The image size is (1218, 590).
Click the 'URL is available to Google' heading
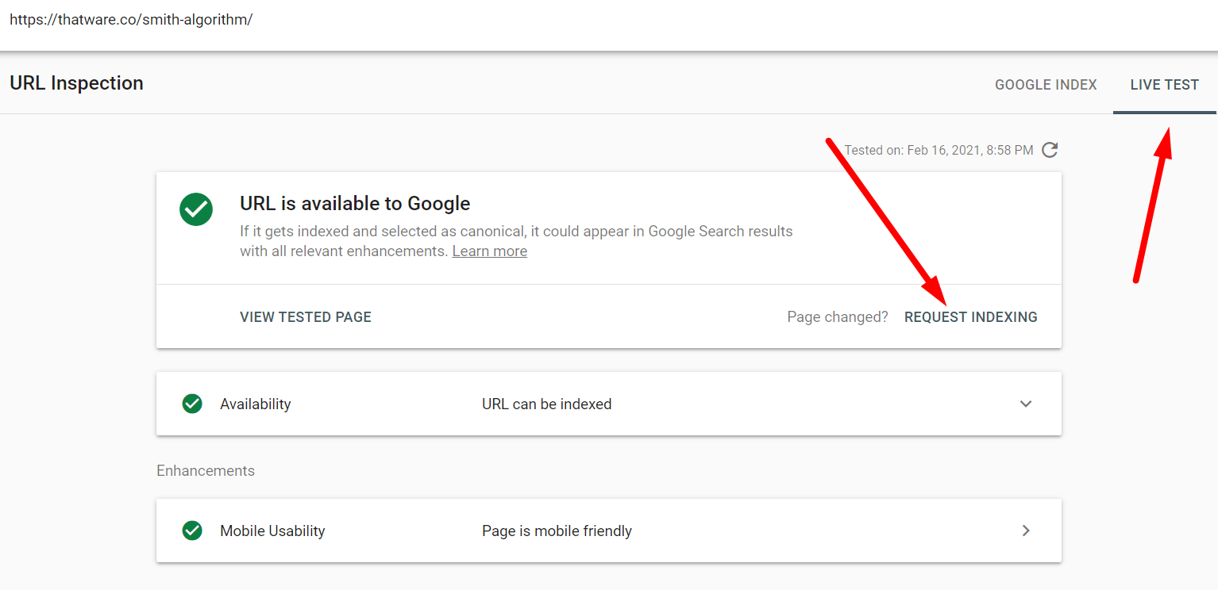coord(355,204)
